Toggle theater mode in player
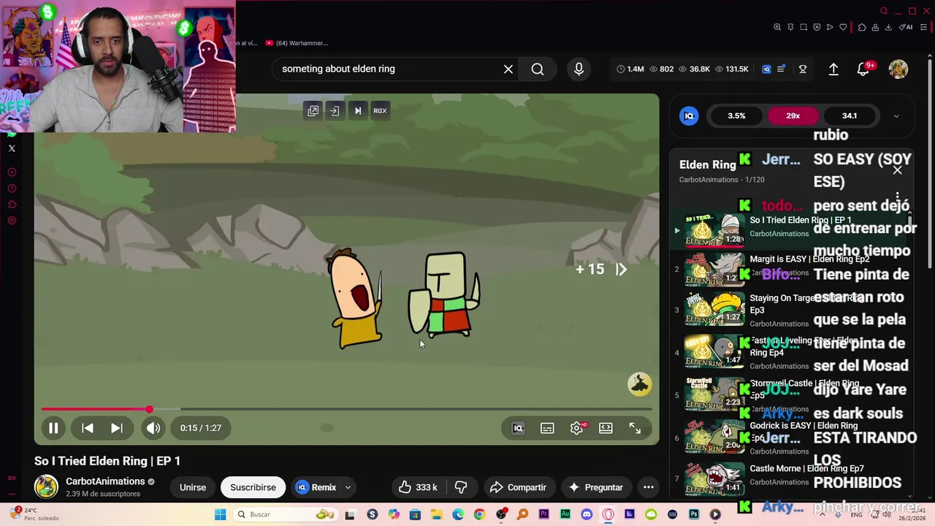The image size is (935, 526). pos(606,428)
